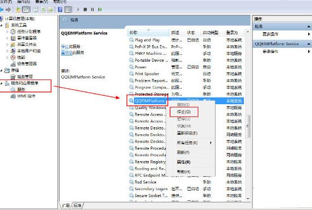Select the 设备管理器 icon in tree
This screenshot has height=210, width=312.
13,64
